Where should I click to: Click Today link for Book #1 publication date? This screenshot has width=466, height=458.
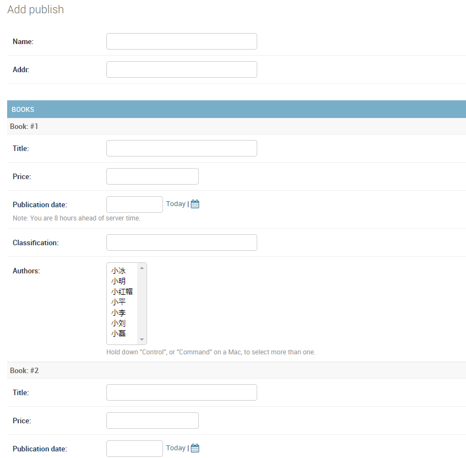[176, 204]
